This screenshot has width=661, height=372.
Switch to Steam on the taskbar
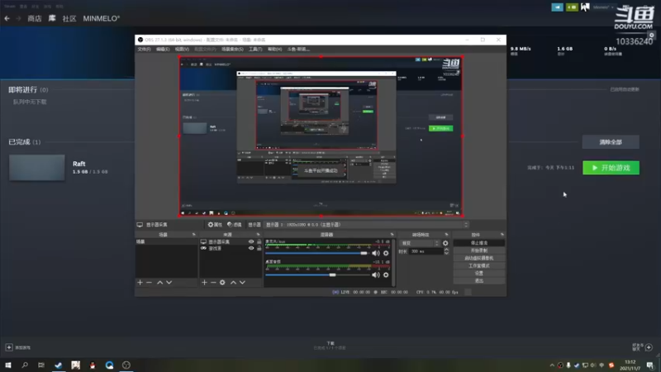click(x=58, y=365)
